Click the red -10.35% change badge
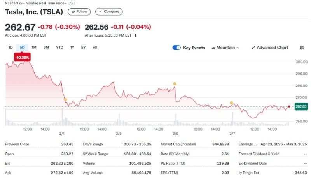 click(22, 58)
